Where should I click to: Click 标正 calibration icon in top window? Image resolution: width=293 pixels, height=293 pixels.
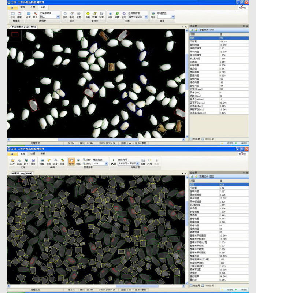pos(35,15)
